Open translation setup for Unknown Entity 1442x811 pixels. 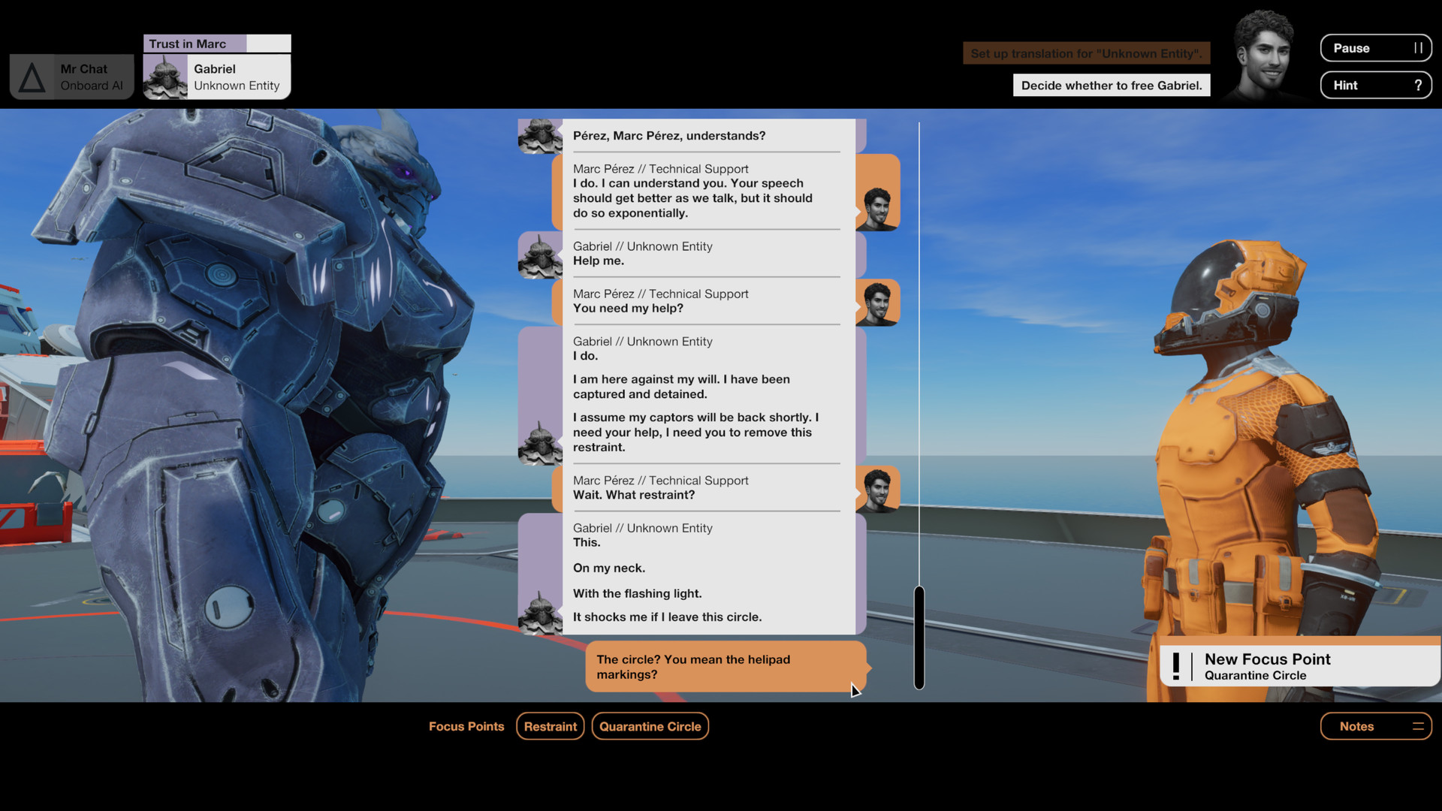(1087, 53)
